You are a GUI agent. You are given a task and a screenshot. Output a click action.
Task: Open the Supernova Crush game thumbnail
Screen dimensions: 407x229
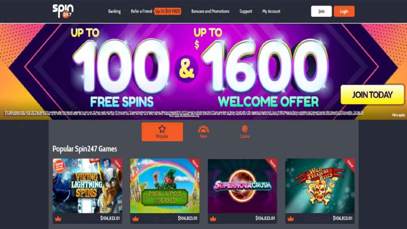click(x=242, y=186)
